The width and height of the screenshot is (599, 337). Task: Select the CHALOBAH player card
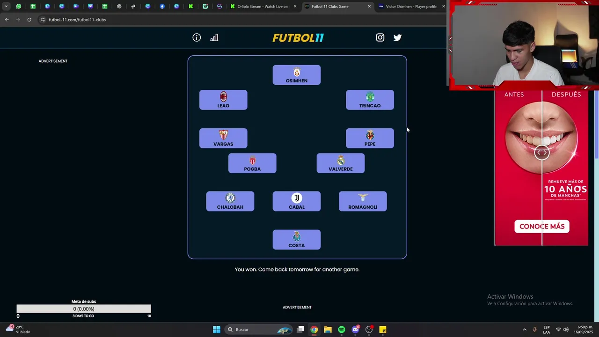tap(230, 201)
